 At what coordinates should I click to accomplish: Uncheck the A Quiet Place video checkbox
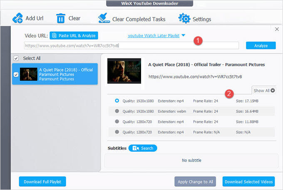16,75
